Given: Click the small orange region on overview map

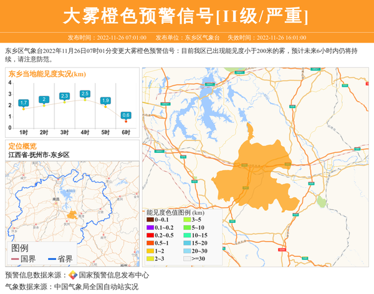Looking at the screenshot, I should (72, 215).
